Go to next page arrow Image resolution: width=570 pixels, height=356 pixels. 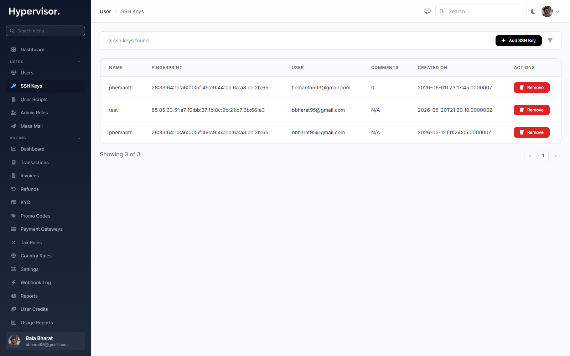556,156
